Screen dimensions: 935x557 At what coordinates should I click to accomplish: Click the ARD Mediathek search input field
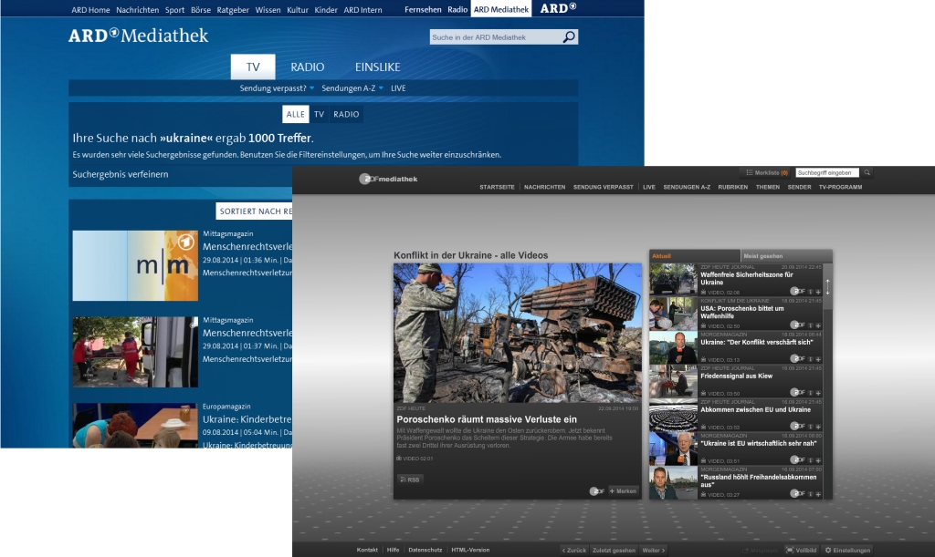coord(496,36)
